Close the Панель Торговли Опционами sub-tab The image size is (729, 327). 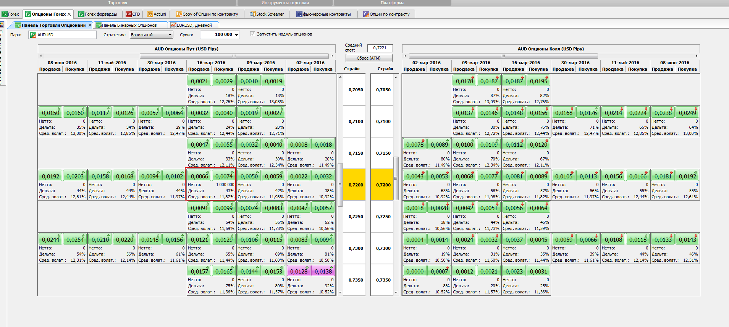pyautogui.click(x=90, y=25)
